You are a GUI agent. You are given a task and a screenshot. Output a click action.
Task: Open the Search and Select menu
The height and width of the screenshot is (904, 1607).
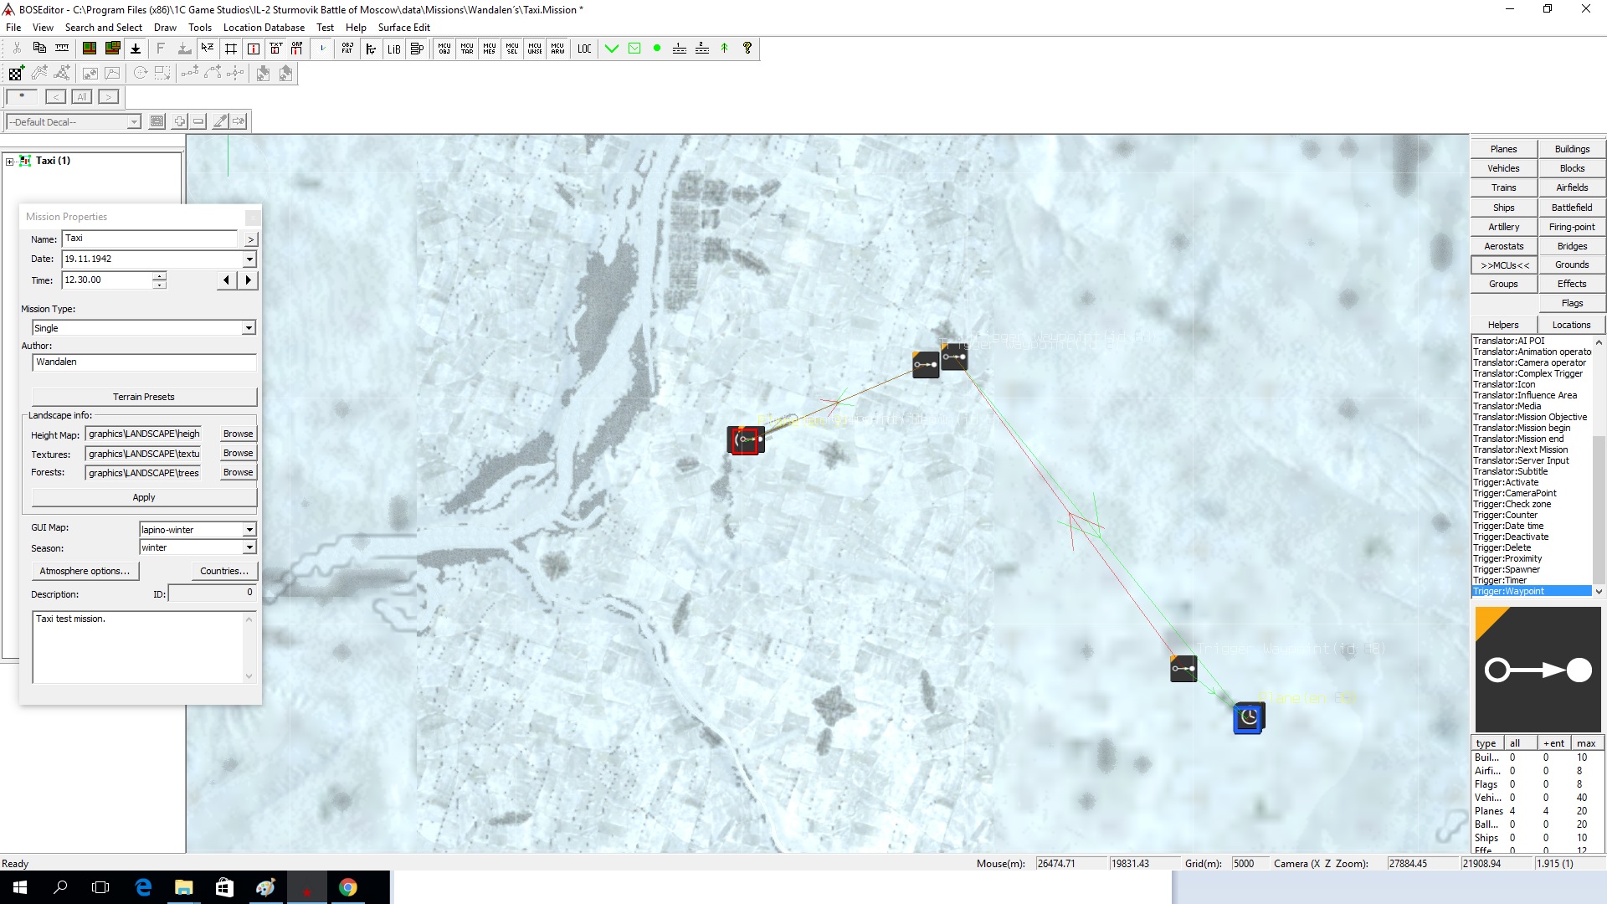[x=103, y=28]
